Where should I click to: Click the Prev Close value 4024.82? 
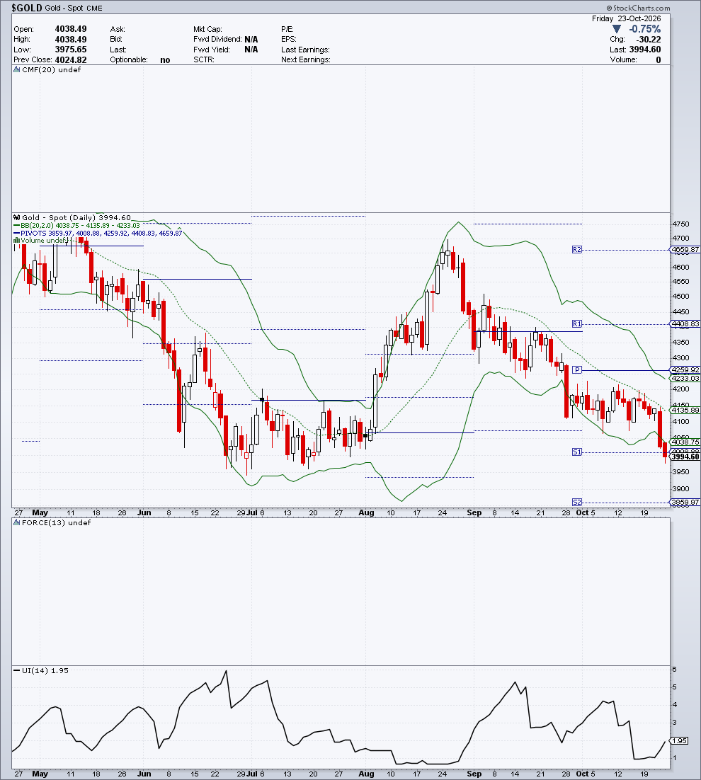tap(71, 60)
